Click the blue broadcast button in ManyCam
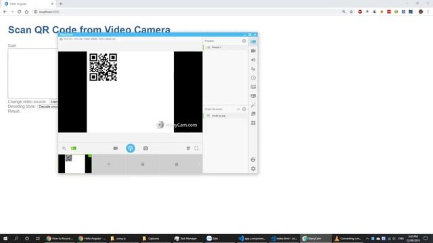 [x=131, y=148]
